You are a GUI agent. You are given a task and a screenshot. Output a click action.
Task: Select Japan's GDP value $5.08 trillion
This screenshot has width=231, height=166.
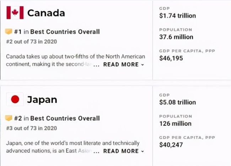pyautogui.click(x=178, y=102)
